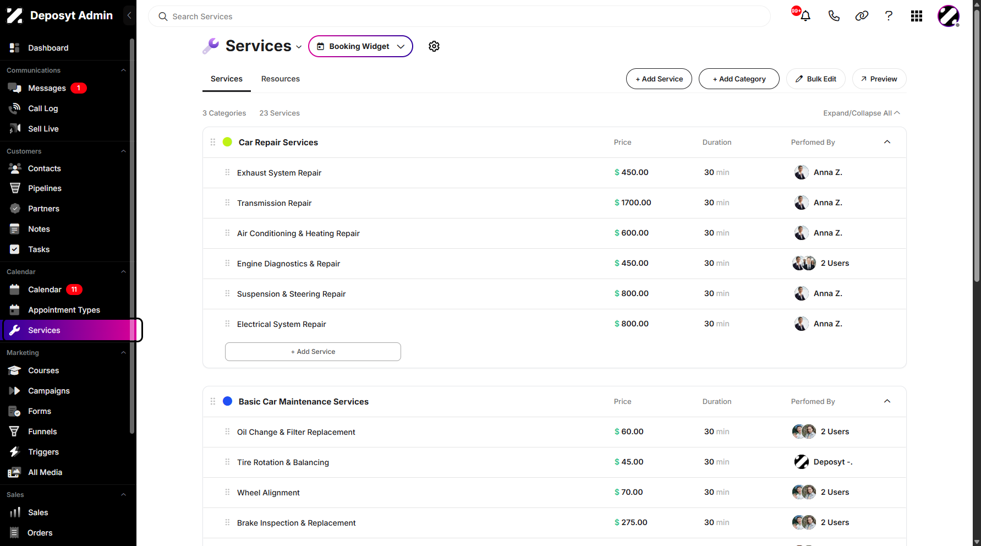Open the help question mark icon

point(889,16)
